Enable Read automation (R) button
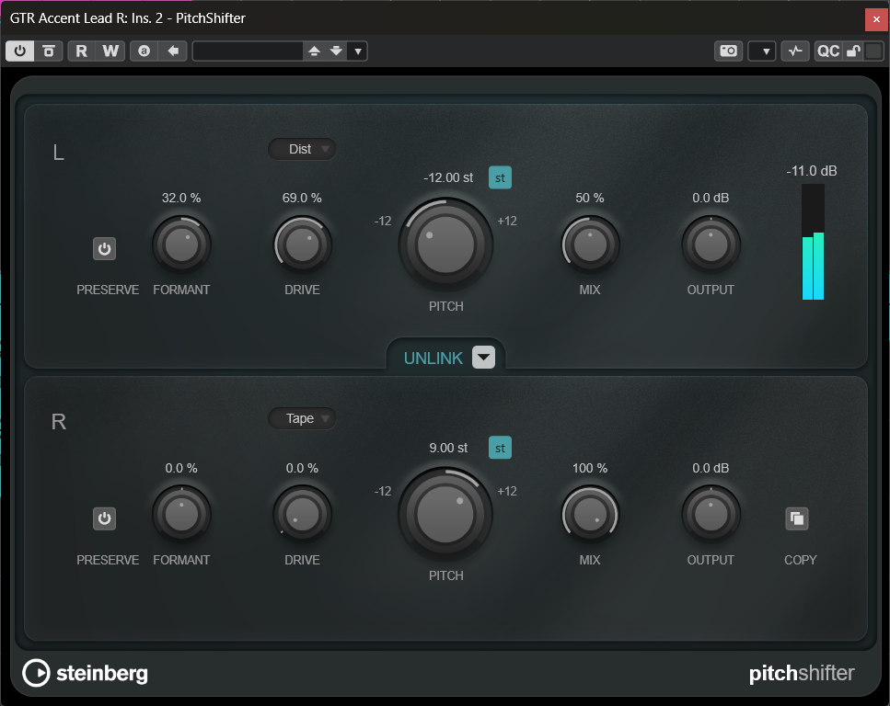The width and height of the screenshot is (890, 706). 82,51
